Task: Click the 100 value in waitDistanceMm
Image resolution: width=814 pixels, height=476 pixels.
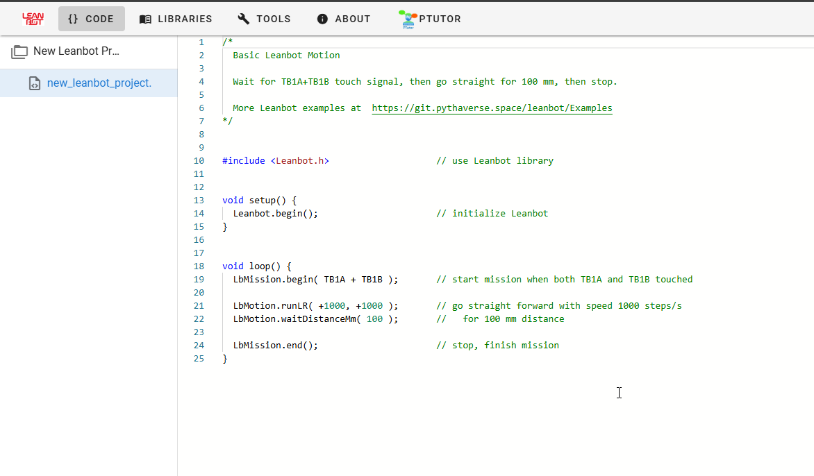Action: coord(374,319)
